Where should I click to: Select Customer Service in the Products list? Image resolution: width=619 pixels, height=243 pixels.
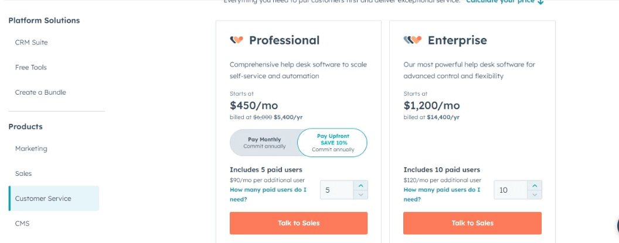point(54,199)
